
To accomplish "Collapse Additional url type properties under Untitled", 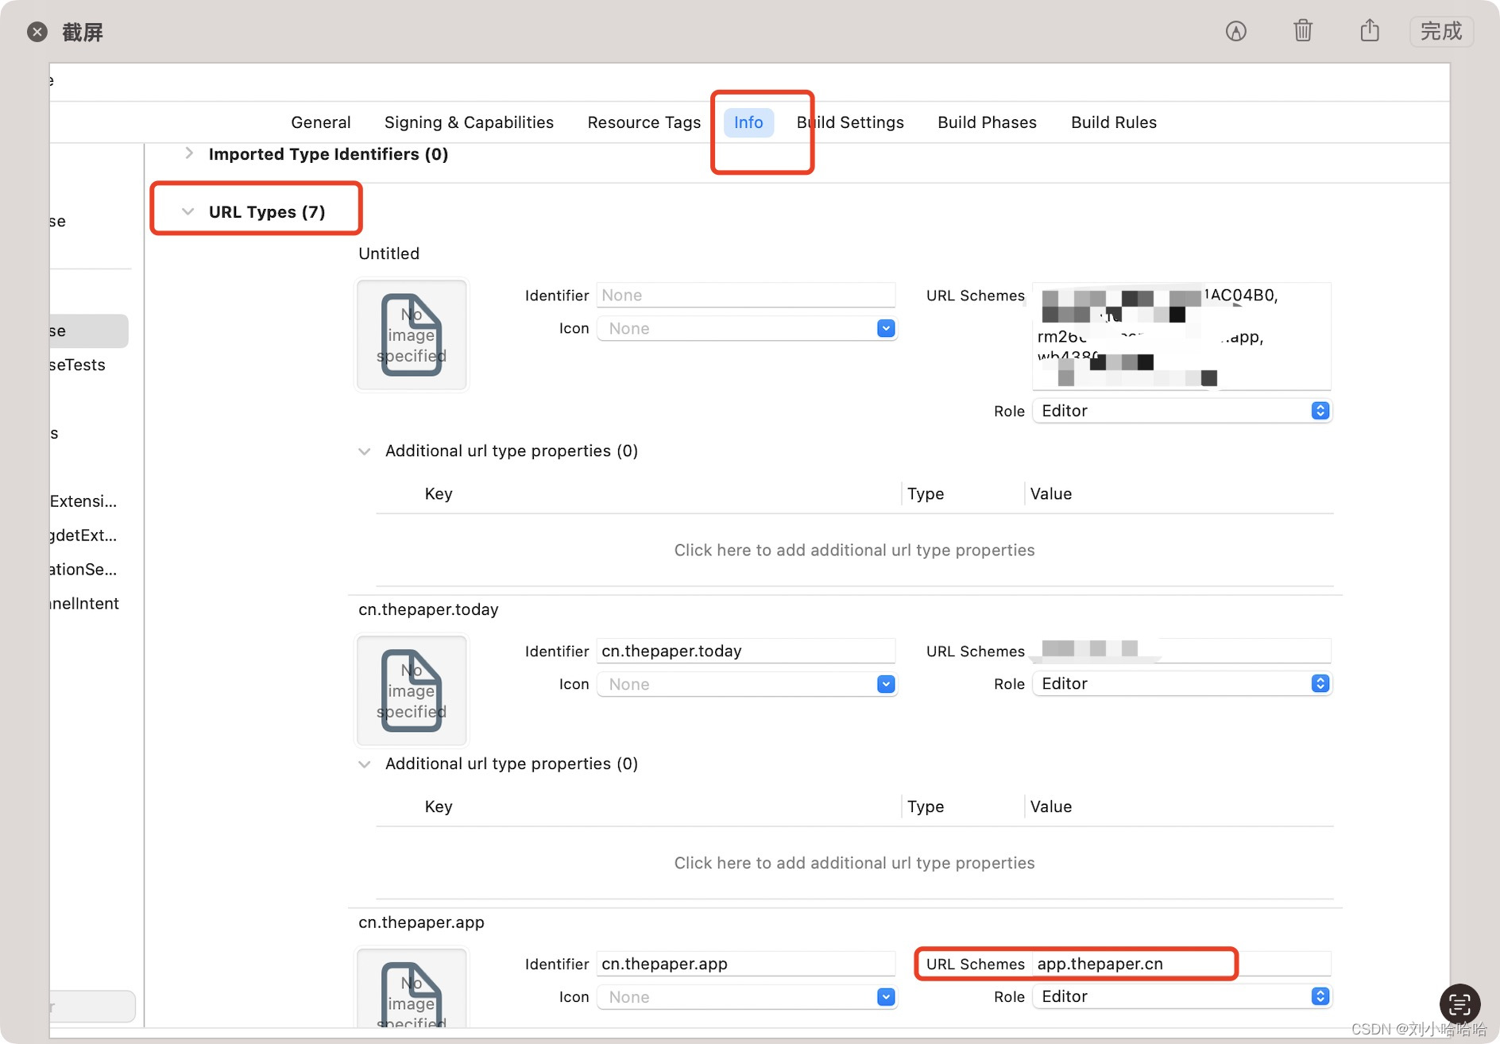I will pos(365,451).
